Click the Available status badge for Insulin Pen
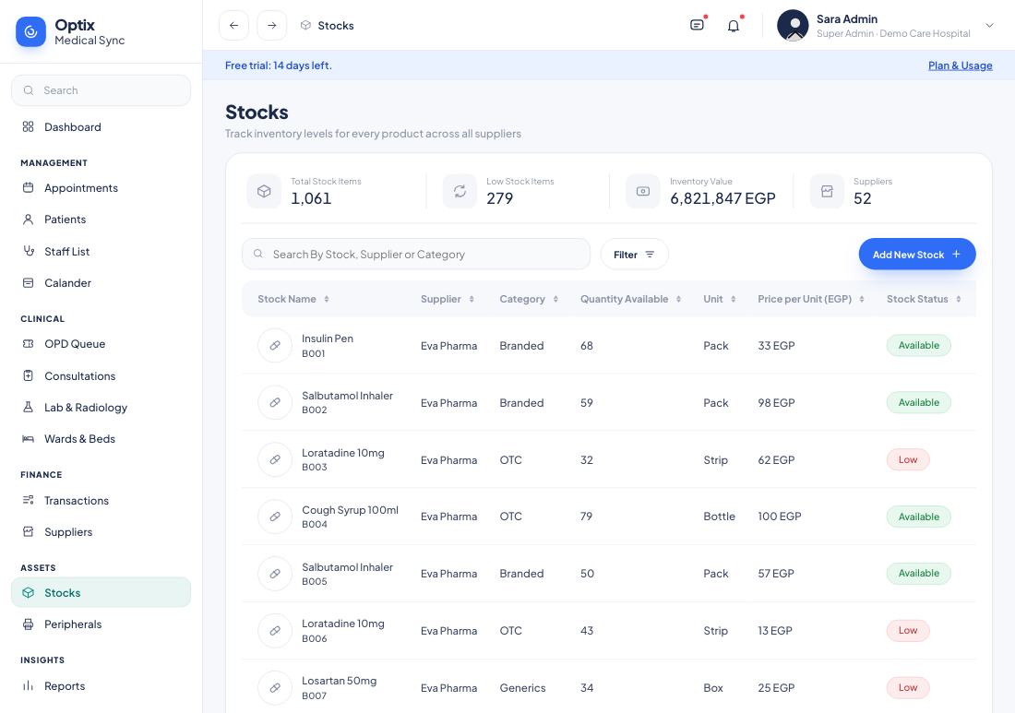Screen dimensions: 1015x713 918,346
